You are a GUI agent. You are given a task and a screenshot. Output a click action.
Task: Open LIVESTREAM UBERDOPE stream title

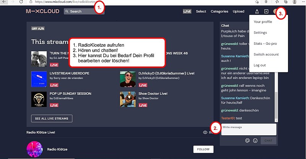[x=70, y=73]
